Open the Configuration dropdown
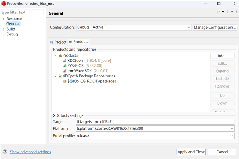 [x=189, y=27]
